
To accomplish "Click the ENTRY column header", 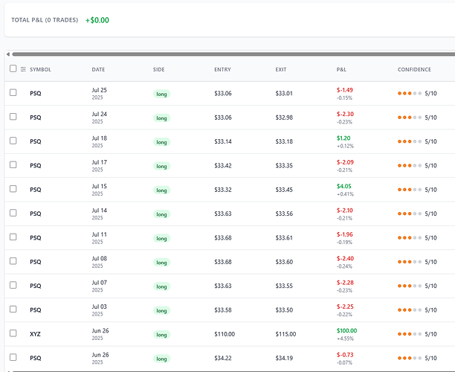I will [222, 70].
